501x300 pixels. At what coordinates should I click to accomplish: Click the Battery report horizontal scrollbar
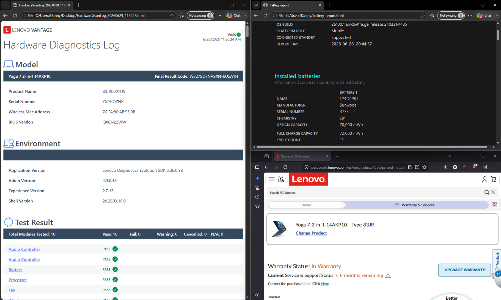(x=372, y=147)
